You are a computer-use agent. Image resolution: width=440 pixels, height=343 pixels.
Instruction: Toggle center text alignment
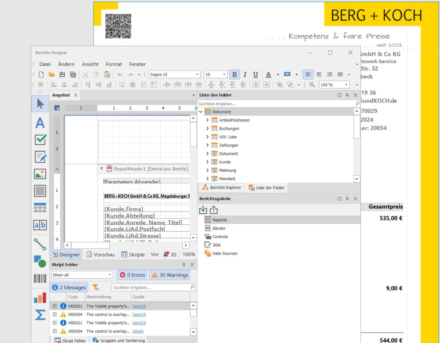click(319, 74)
